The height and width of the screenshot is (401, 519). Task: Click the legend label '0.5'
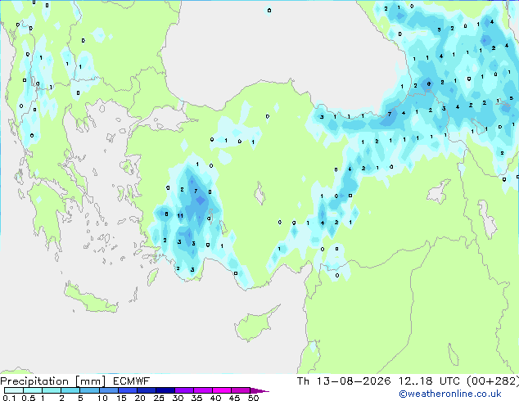coord(28,398)
